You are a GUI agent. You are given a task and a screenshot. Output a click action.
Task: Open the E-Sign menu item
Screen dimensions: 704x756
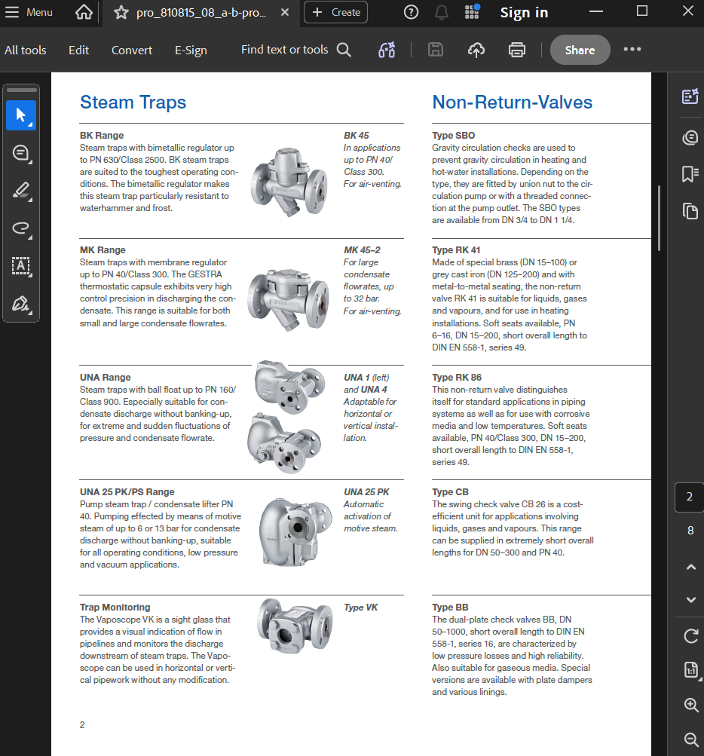pyautogui.click(x=191, y=51)
